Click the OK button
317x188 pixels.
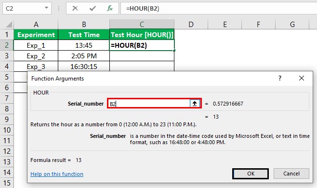(x=251, y=174)
